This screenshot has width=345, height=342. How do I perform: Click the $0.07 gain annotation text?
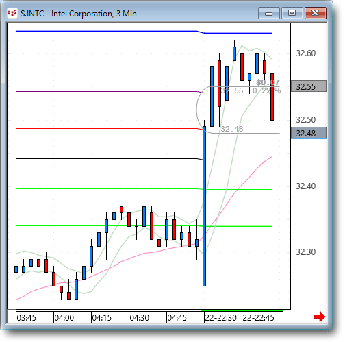[x=268, y=82]
